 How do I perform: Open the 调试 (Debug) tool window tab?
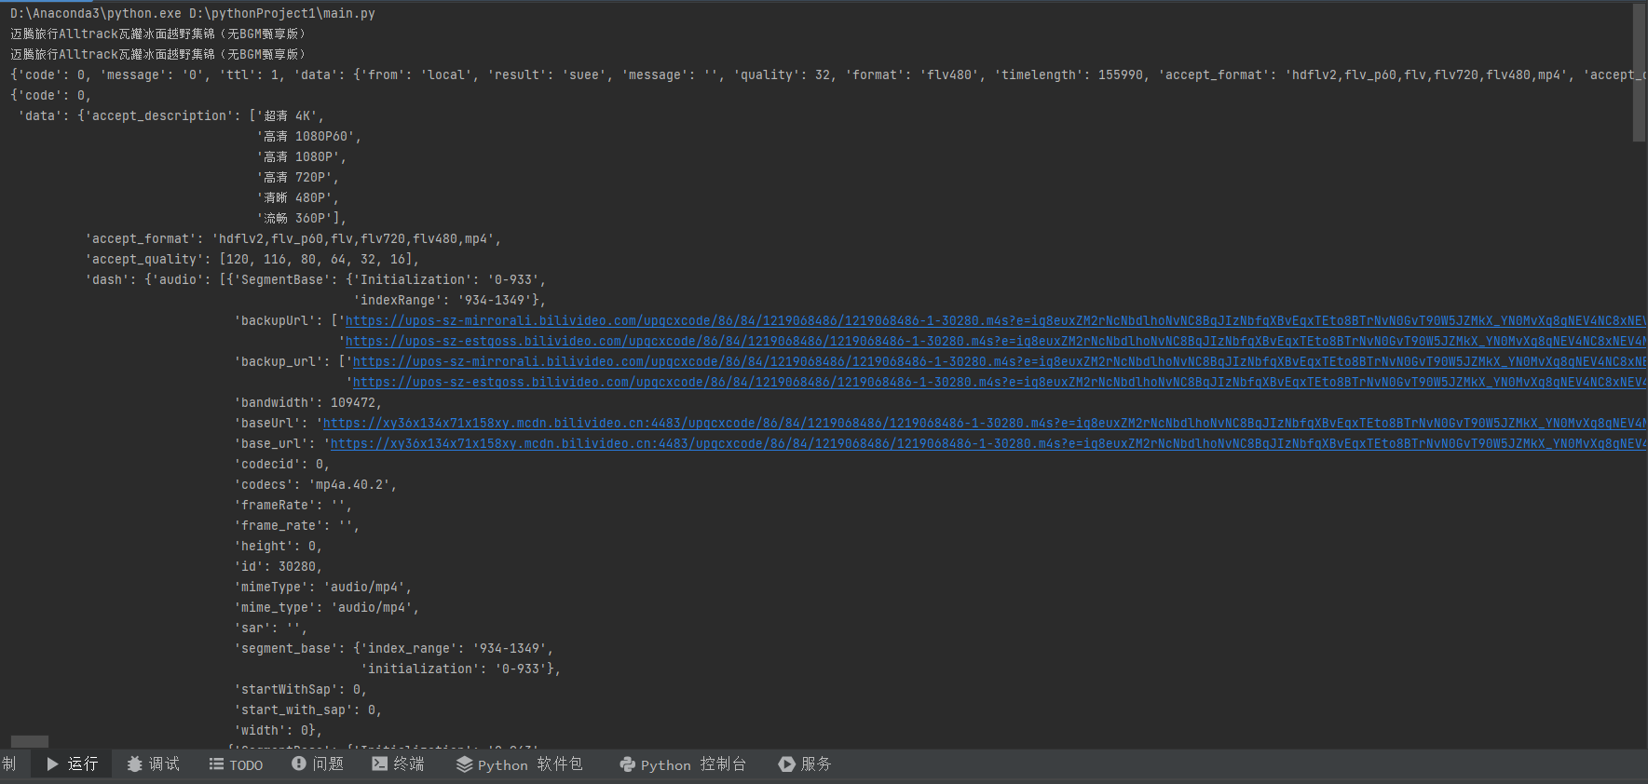(154, 764)
